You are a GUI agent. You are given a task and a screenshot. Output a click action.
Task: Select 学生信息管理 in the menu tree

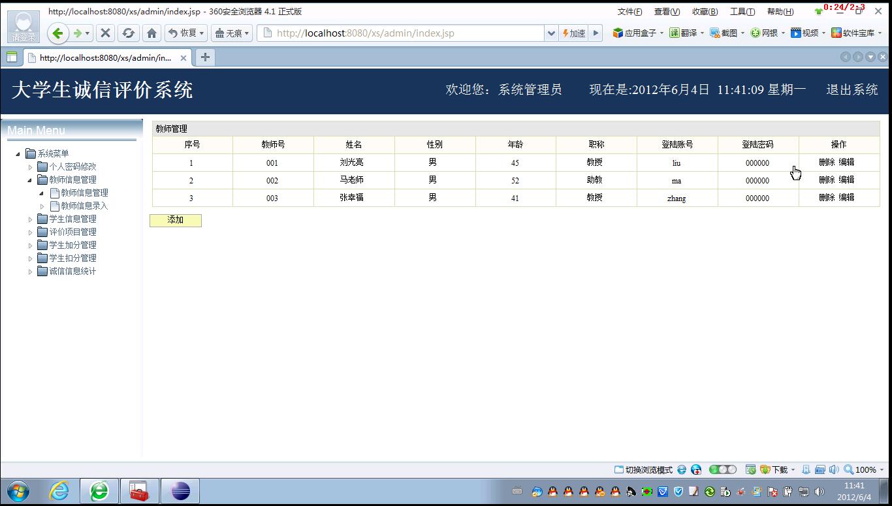coord(72,219)
